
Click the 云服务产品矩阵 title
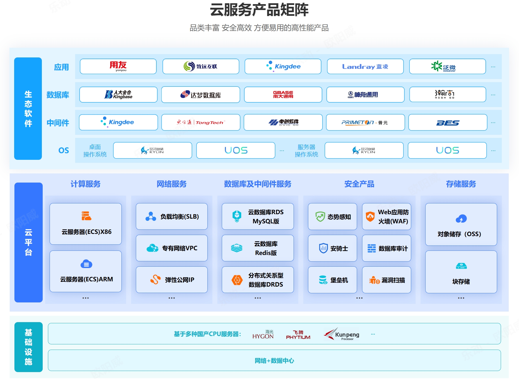tap(259, 10)
